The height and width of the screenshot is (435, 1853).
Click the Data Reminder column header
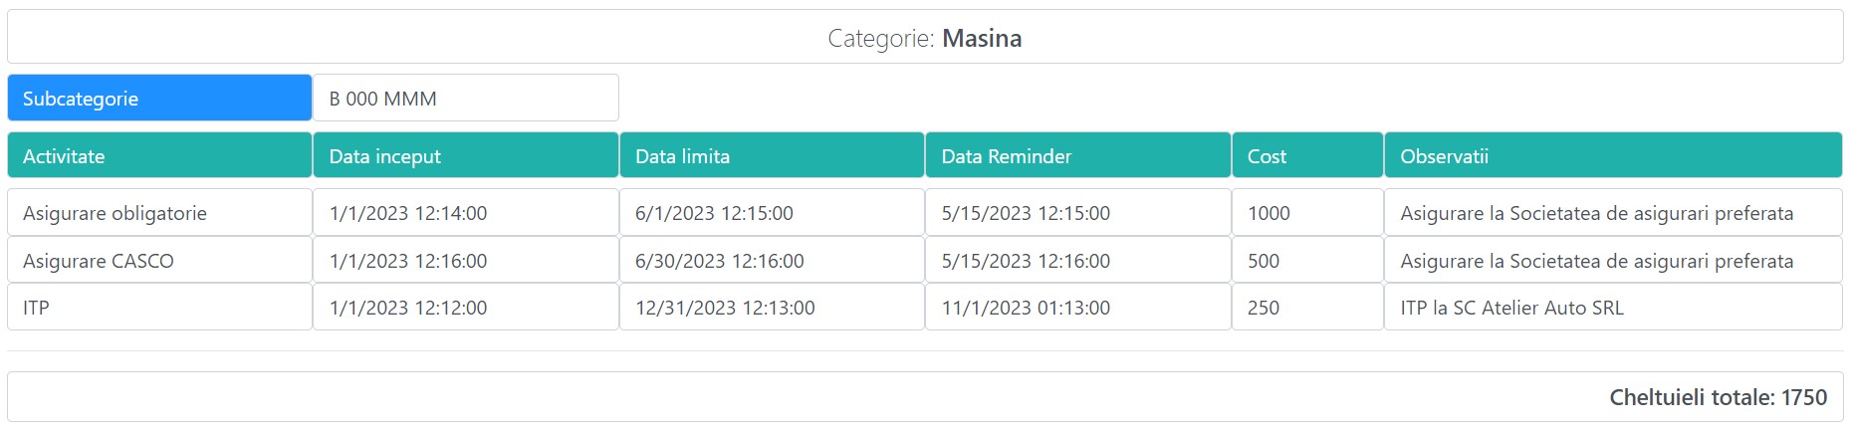(1077, 156)
